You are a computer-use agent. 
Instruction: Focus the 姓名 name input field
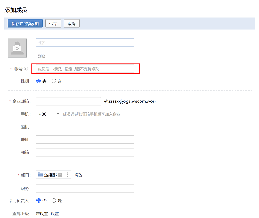click(x=85, y=43)
